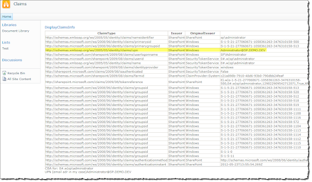Screen dimensions: 312x182
Task: Open the Discussions section link
Action: [x=12, y=60]
